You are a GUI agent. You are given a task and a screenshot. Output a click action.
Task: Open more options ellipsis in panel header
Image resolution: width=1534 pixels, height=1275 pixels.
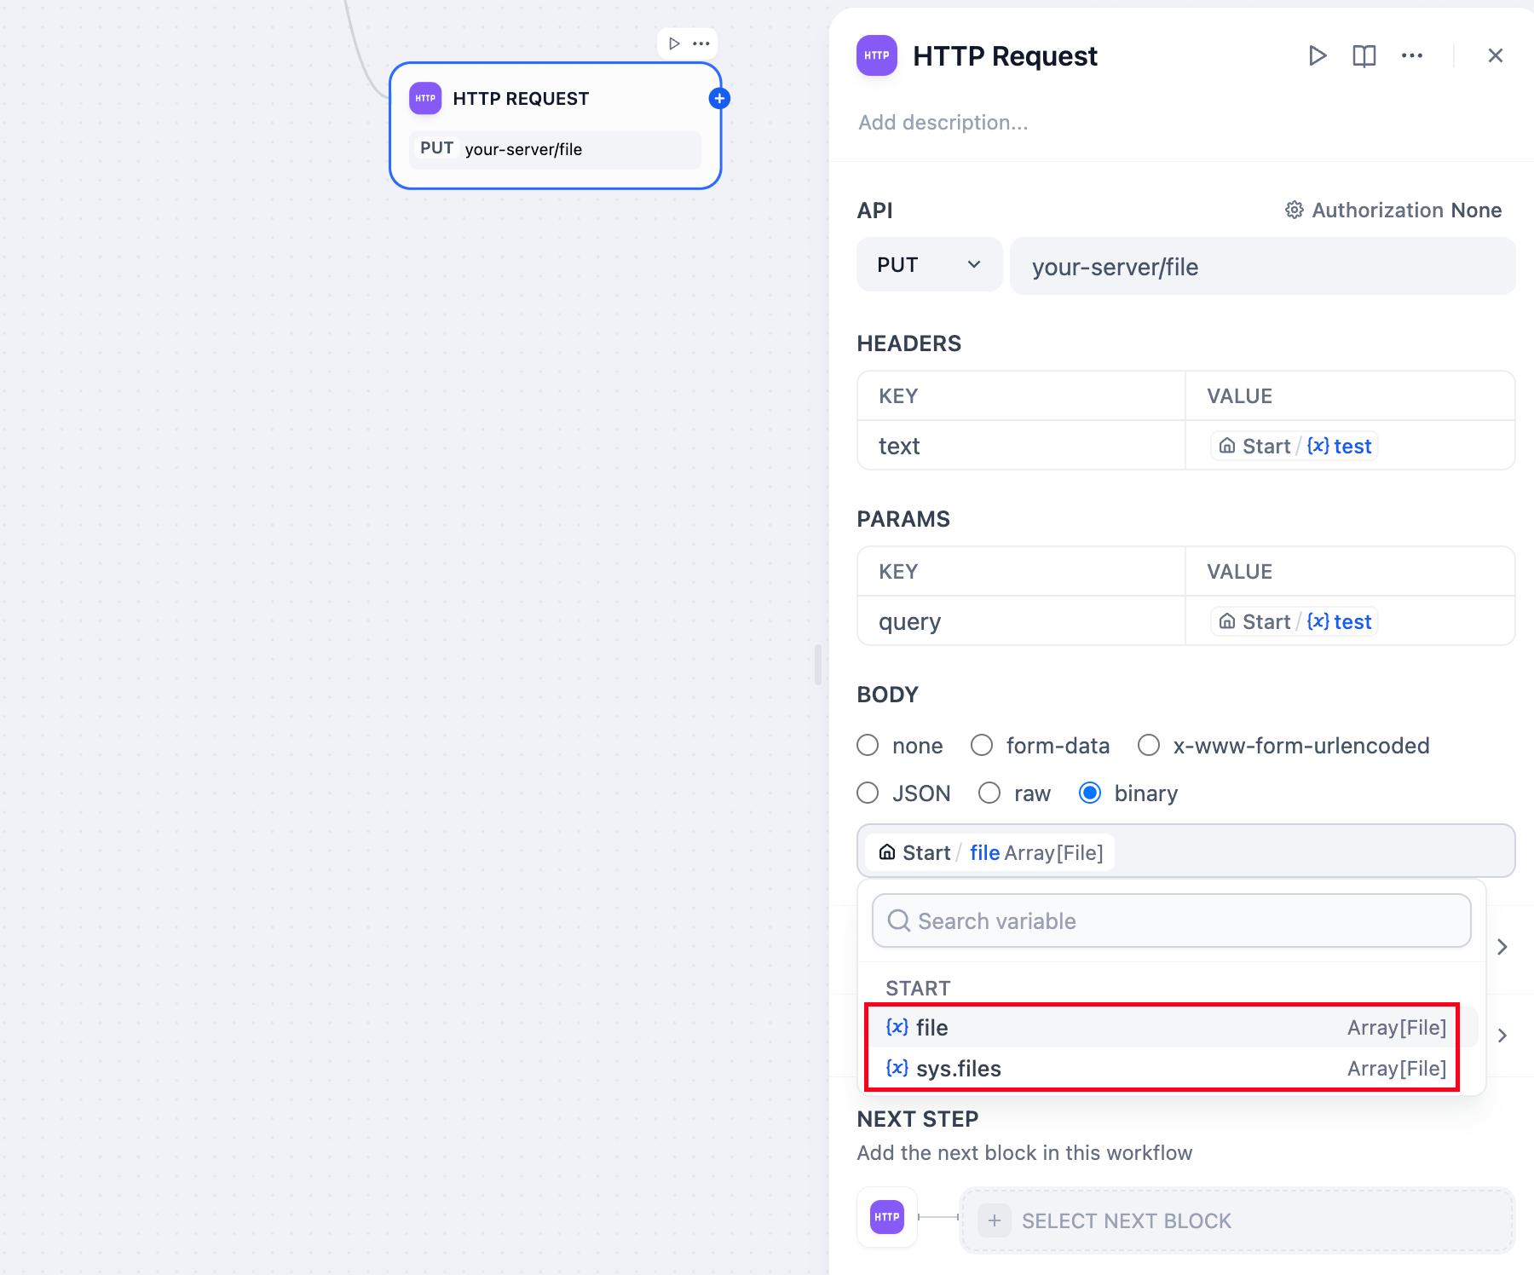point(1411,56)
